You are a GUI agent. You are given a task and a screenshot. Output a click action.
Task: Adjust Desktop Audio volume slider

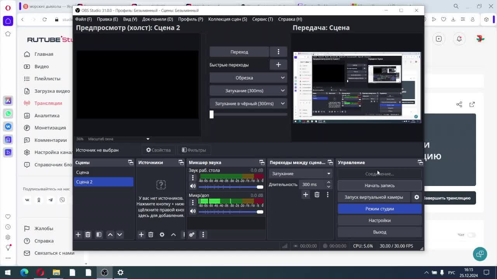click(231, 187)
